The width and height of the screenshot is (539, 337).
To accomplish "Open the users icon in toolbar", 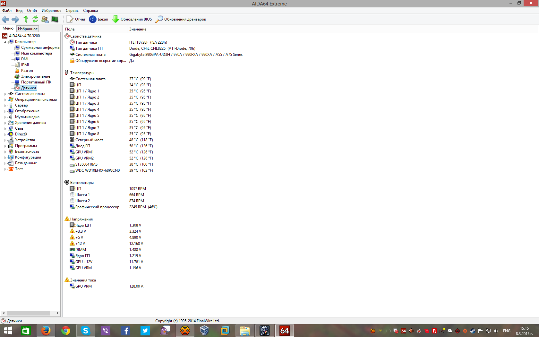I will click(45, 19).
